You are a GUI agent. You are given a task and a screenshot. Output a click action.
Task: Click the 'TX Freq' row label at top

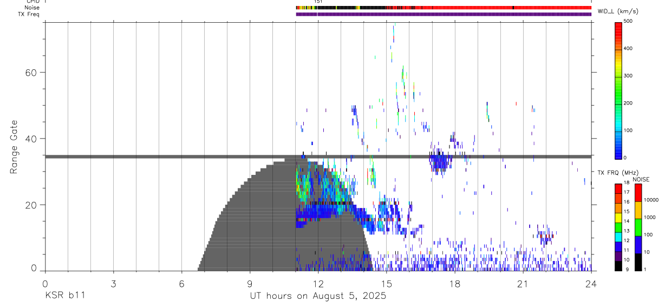pyautogui.click(x=29, y=14)
